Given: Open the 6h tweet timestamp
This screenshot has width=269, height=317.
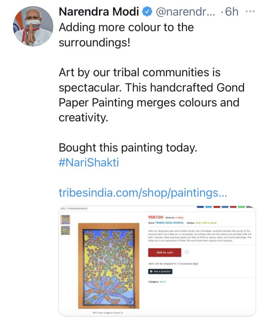Looking at the screenshot, I should pyautogui.click(x=231, y=12).
